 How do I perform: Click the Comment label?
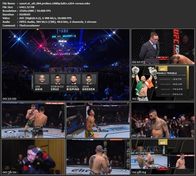coord(9,25)
